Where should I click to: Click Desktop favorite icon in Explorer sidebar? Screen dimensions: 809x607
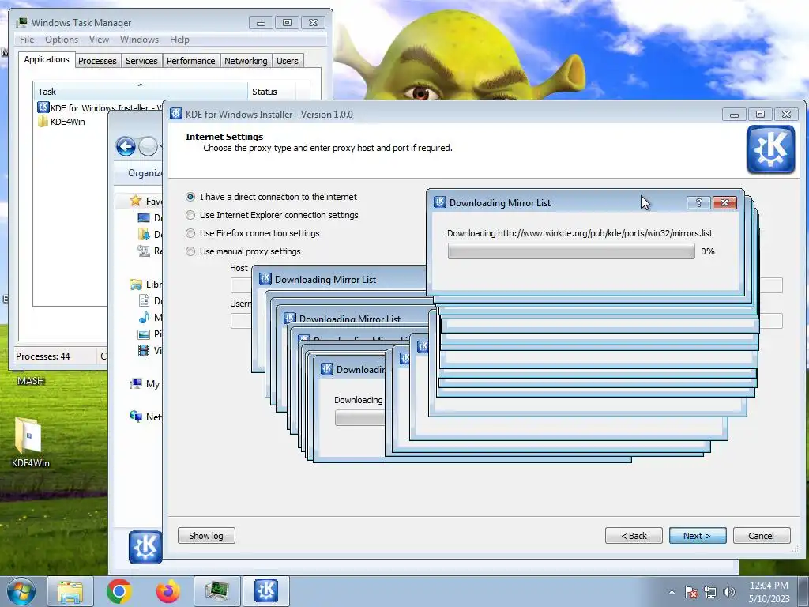(144, 218)
